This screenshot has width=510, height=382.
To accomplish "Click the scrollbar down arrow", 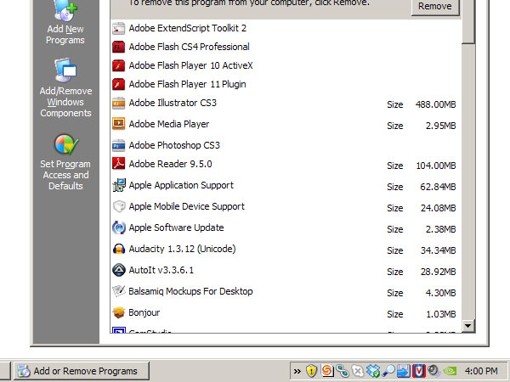I will click(468, 325).
